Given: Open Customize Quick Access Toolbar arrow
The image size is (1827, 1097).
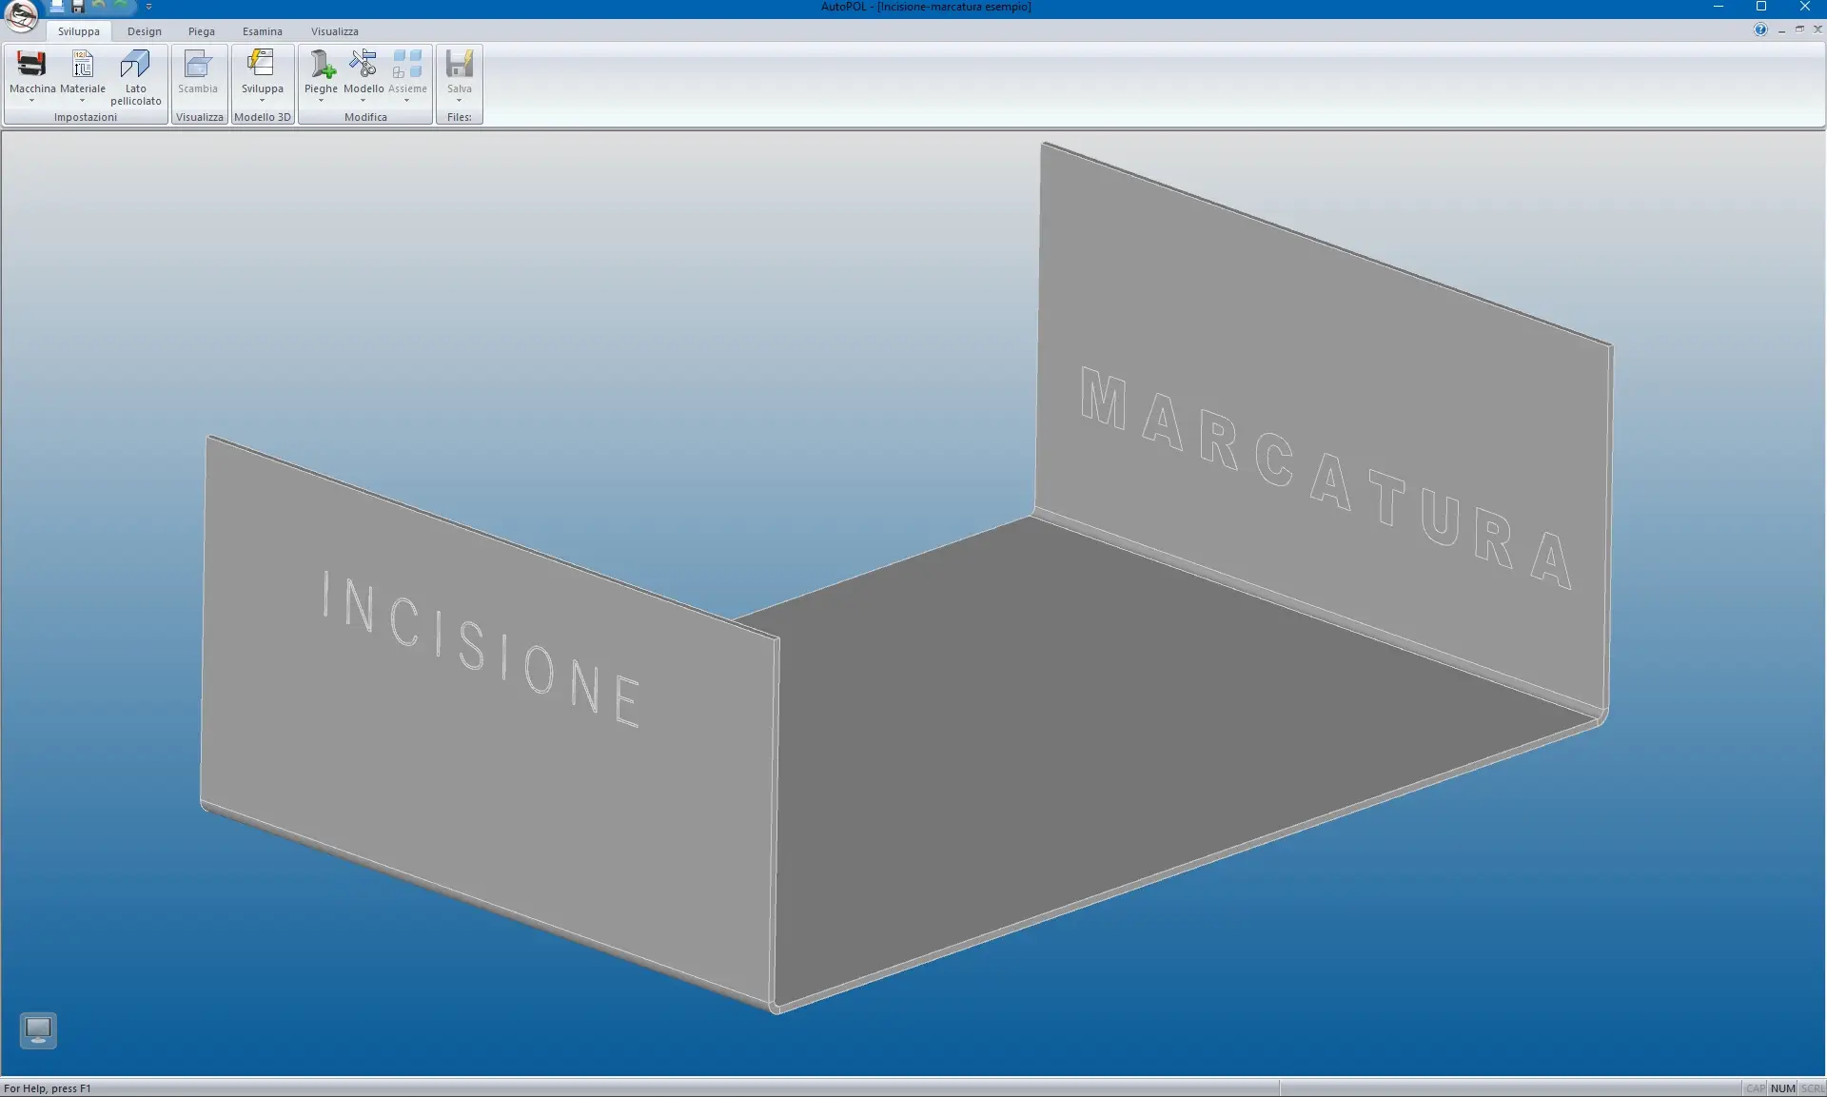Looking at the screenshot, I should click(x=148, y=7).
